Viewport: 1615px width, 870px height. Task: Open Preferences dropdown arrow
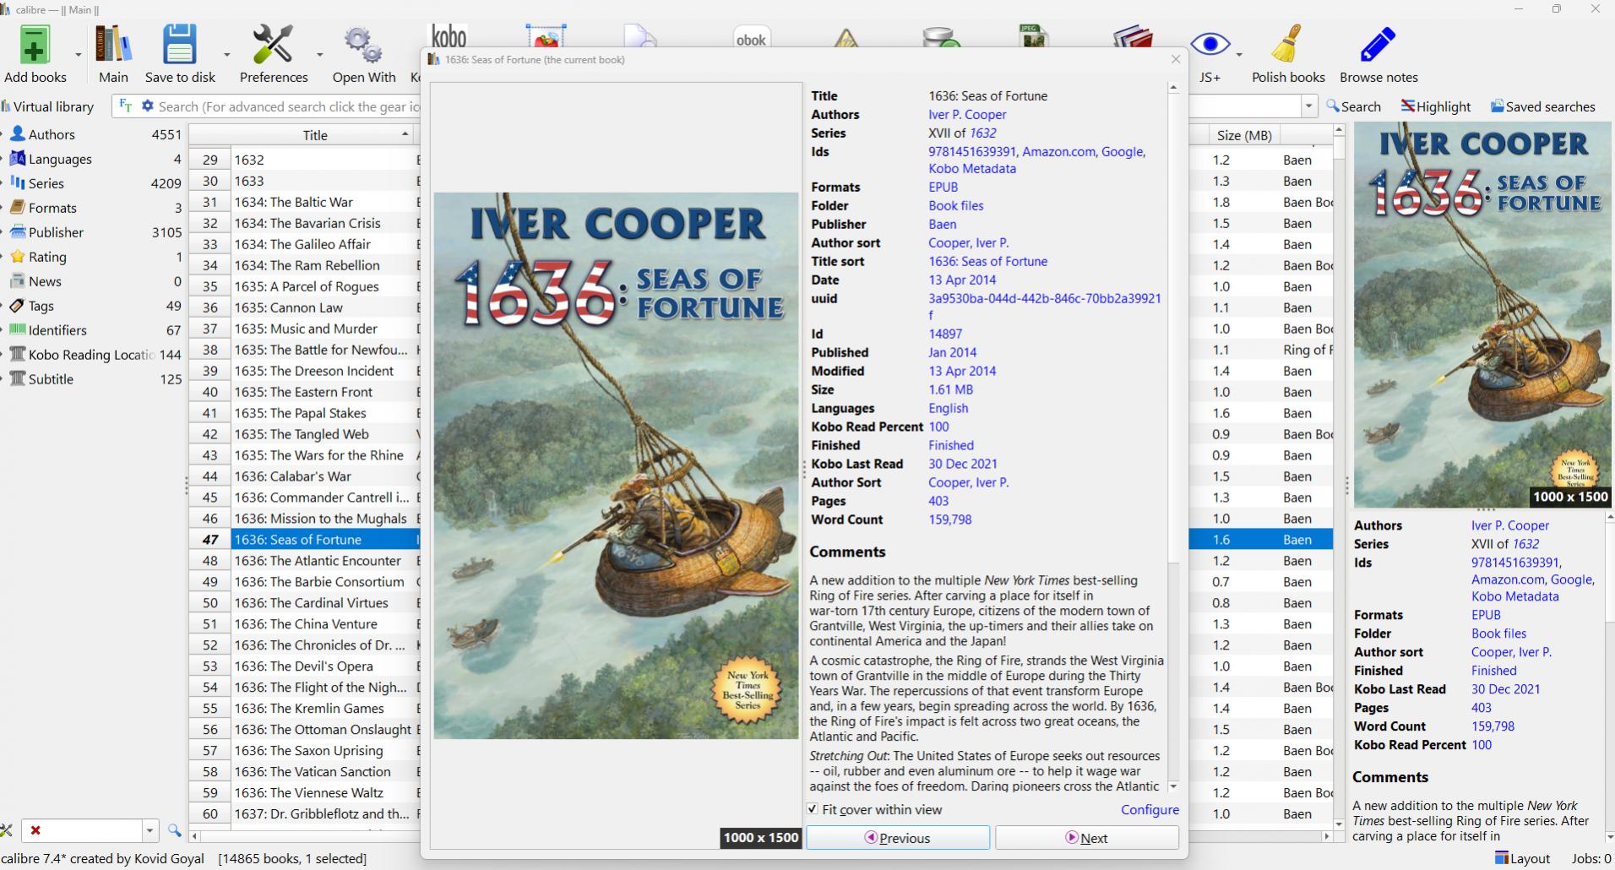(319, 55)
